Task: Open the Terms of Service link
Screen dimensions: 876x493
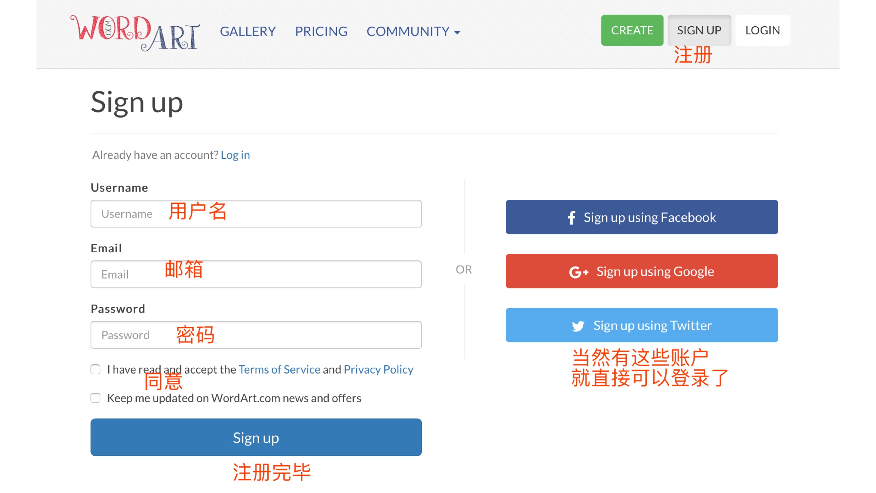Action: coord(279,370)
